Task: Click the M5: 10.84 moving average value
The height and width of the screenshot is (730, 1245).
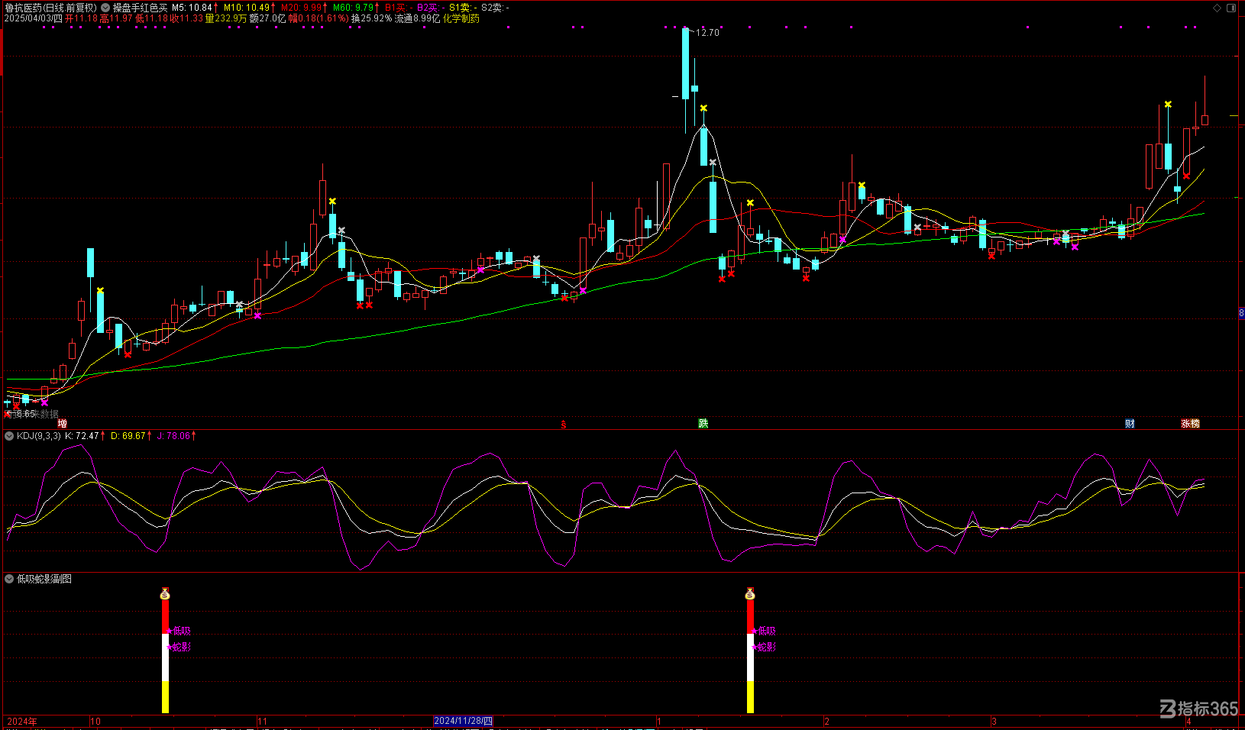Action: (x=192, y=8)
